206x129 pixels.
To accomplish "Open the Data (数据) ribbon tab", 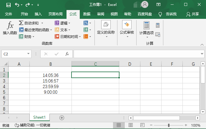I will [87, 14].
